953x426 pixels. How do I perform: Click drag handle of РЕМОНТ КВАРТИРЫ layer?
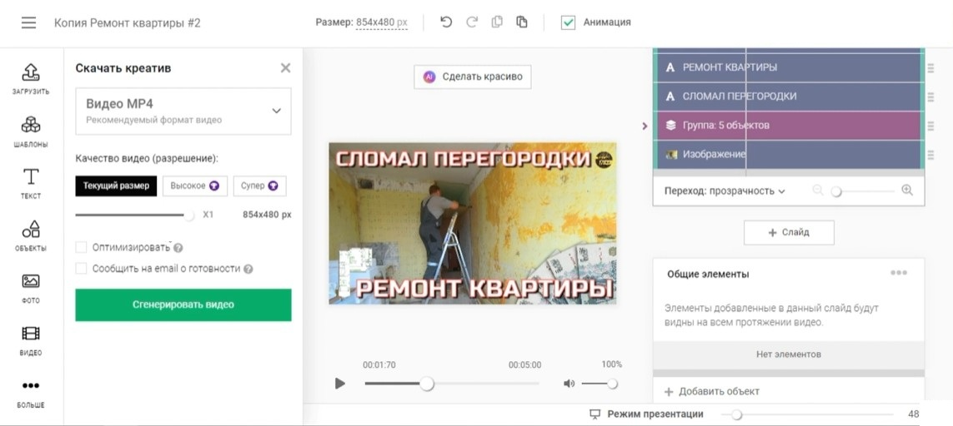tap(930, 67)
